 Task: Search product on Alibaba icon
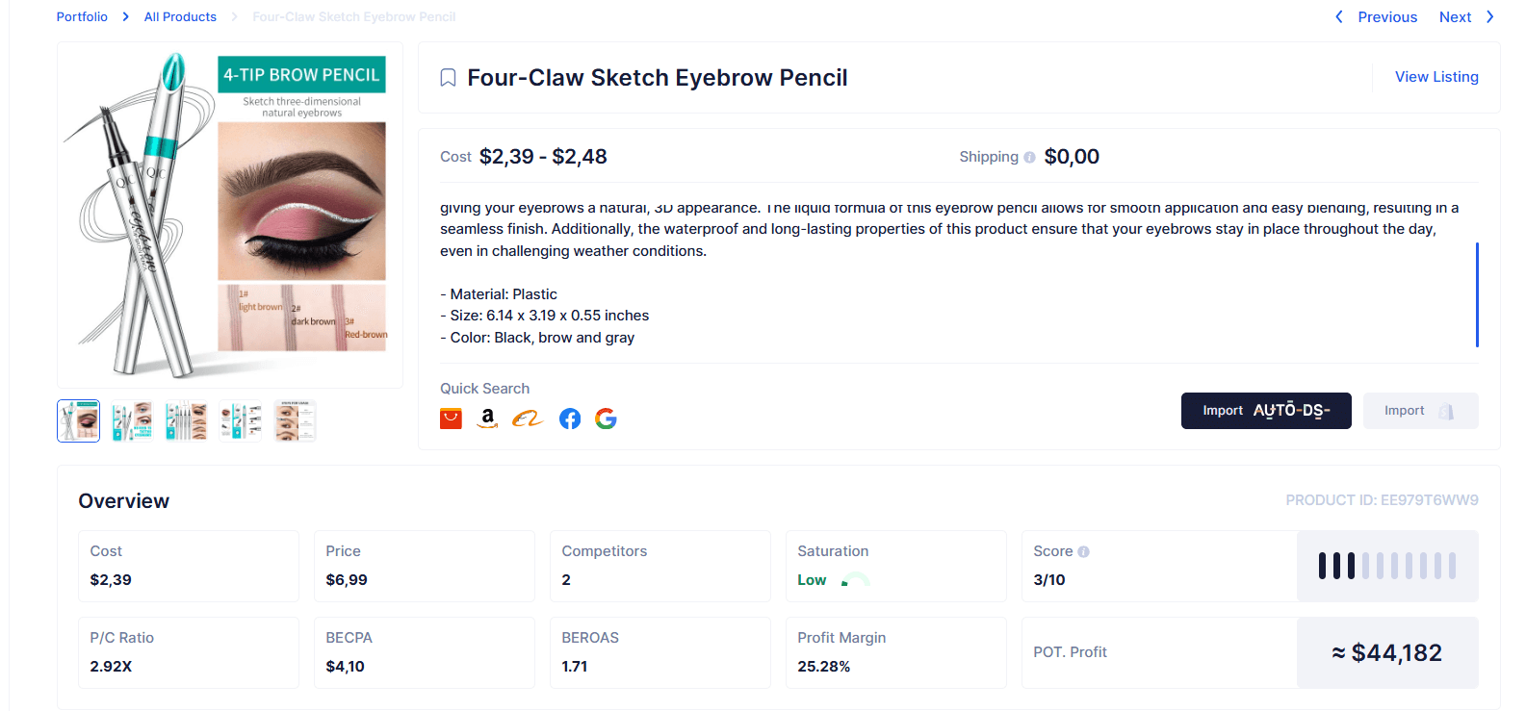[x=528, y=419]
